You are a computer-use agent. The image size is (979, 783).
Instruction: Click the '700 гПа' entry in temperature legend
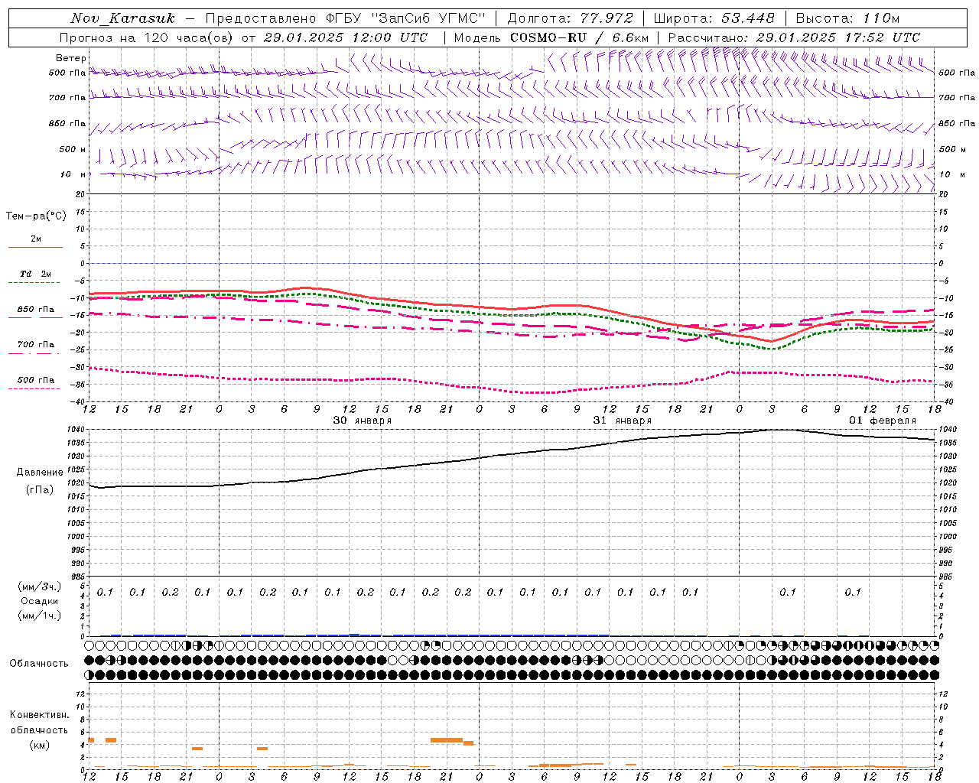pos(36,345)
